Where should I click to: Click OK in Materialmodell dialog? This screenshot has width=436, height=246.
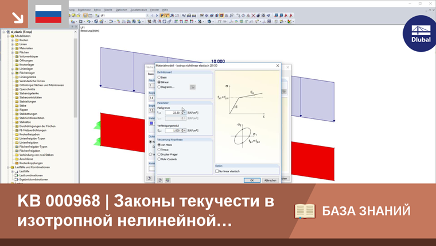point(252,180)
